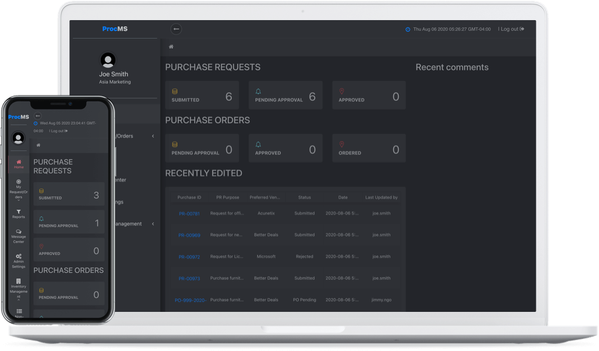Open purchase request PR-00781
The width and height of the screenshot is (599, 351).
189,214
